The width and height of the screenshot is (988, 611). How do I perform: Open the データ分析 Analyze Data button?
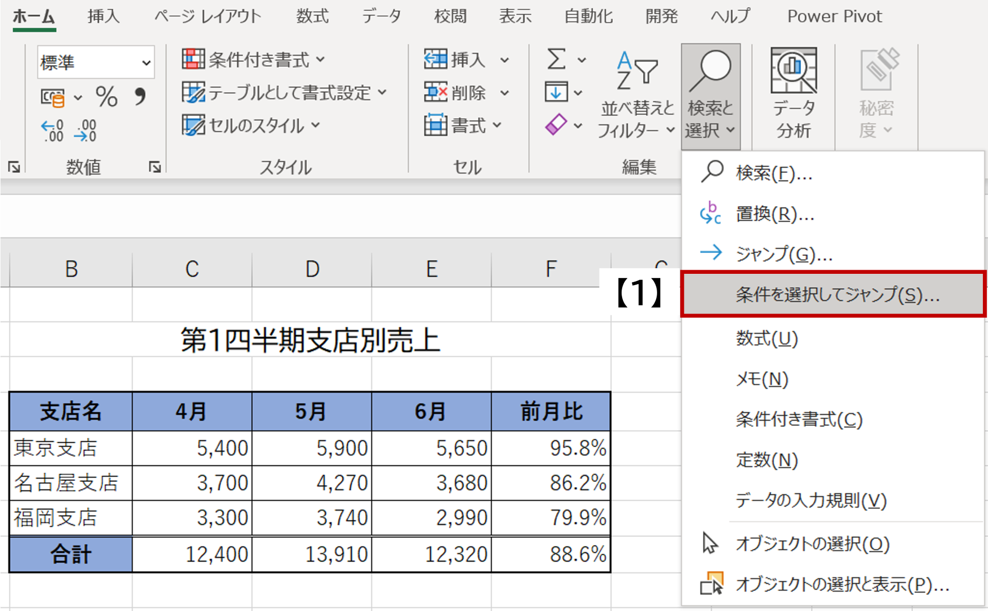click(x=793, y=94)
